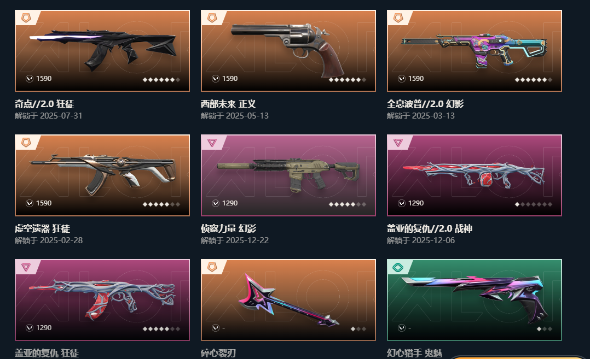Open the 西部未来 正义 revolver skin image
Screen dimensions: 590x359
coord(288,51)
